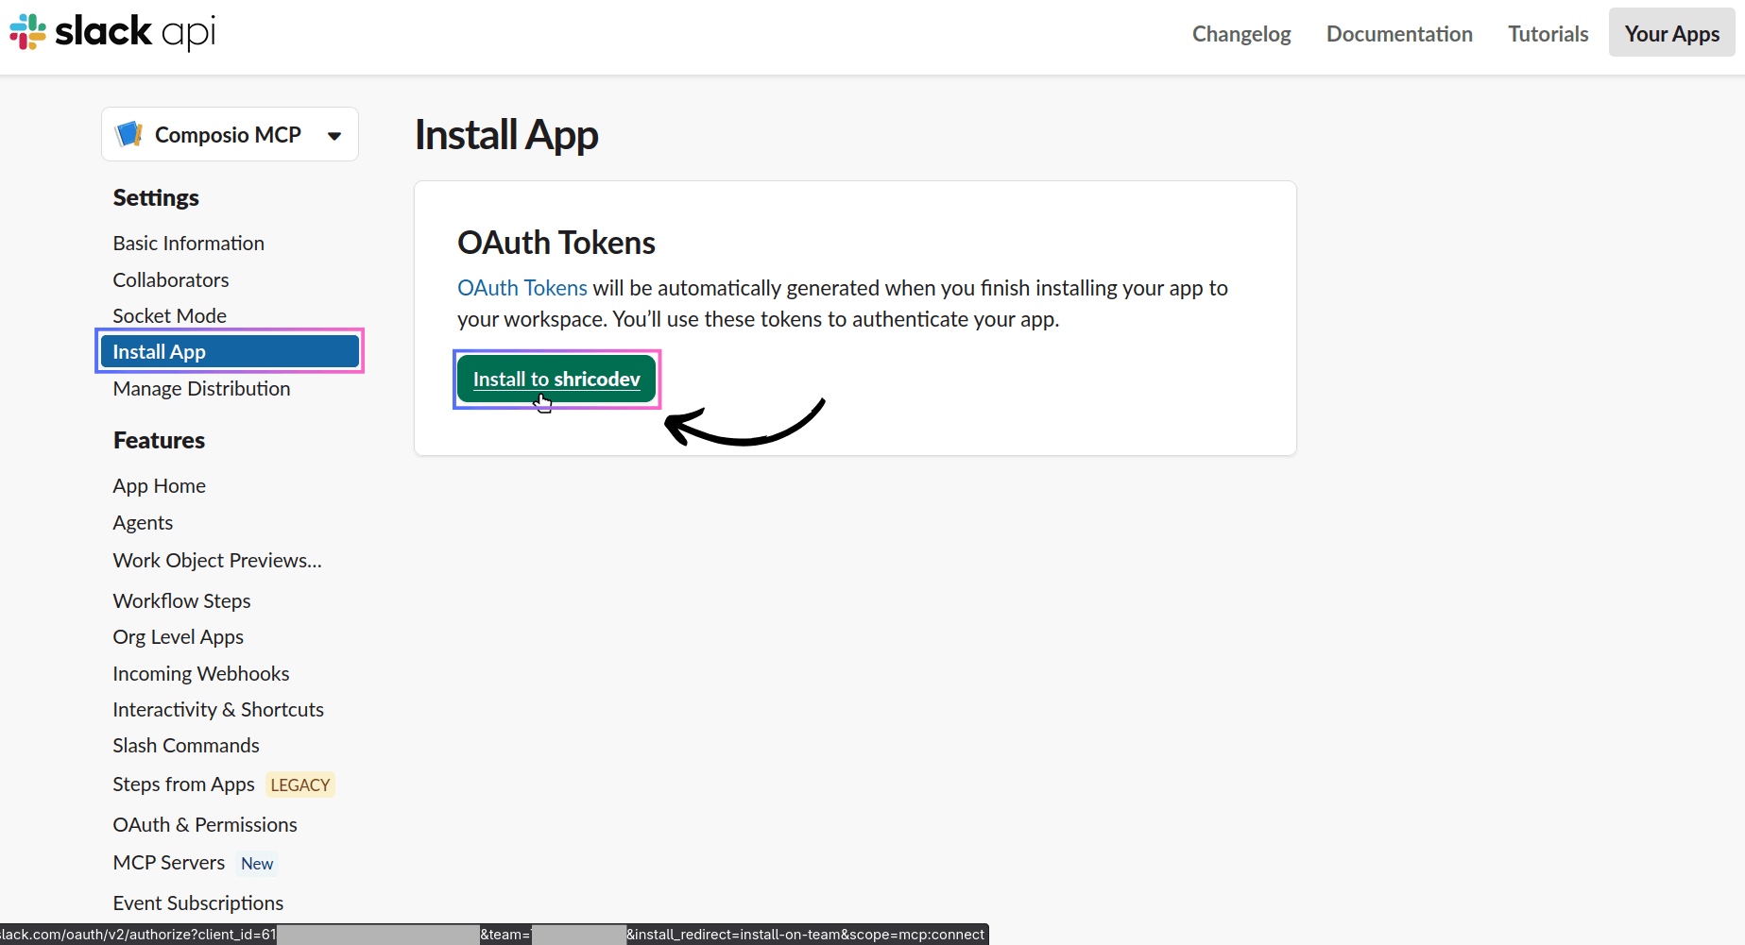Open Incoming Webhooks page
Image resolution: width=1745 pixels, height=945 pixels.
[x=201, y=674]
